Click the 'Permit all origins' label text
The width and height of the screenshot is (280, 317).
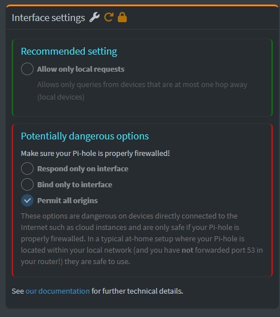(x=67, y=200)
